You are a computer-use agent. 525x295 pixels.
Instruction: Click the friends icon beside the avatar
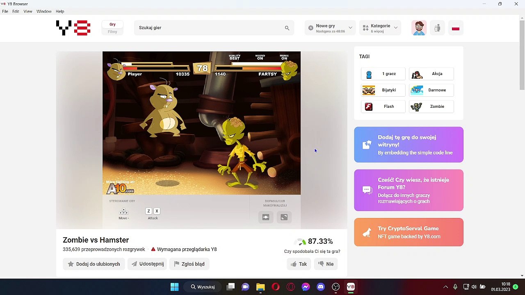(x=437, y=28)
